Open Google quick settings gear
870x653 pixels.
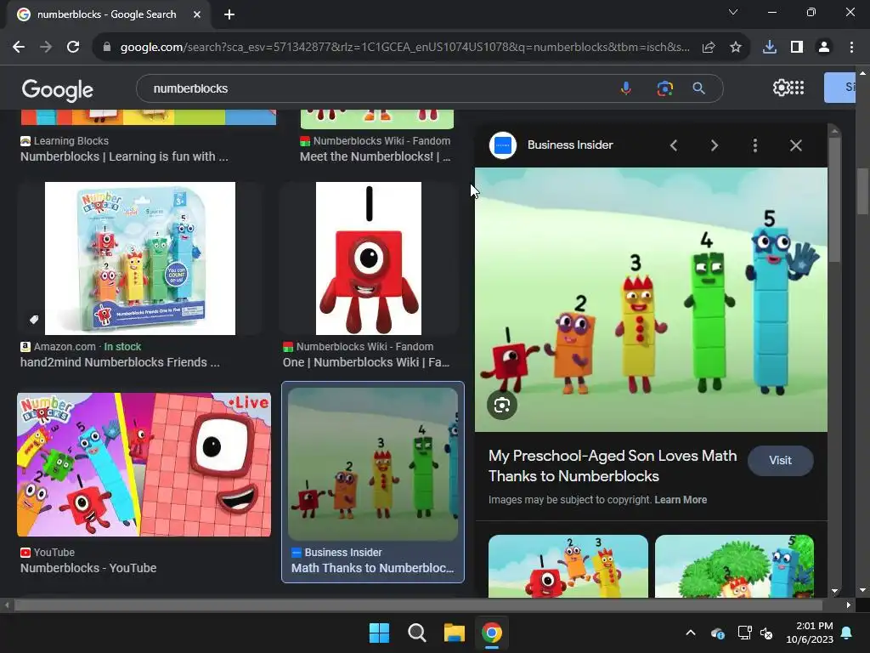pos(781,88)
